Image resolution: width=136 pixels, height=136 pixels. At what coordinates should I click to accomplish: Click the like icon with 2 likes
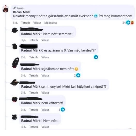coord(78,75)
